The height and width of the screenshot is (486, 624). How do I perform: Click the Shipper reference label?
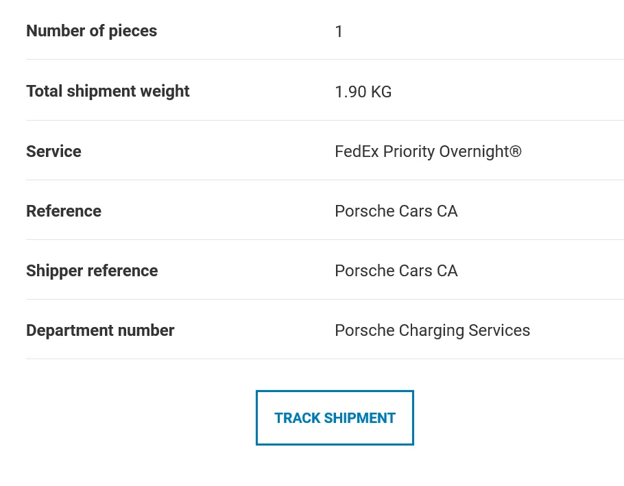(x=92, y=271)
